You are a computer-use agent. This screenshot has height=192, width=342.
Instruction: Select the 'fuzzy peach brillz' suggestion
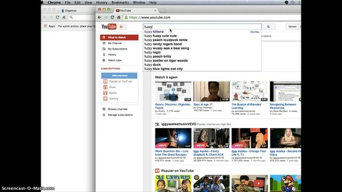coord(202,57)
